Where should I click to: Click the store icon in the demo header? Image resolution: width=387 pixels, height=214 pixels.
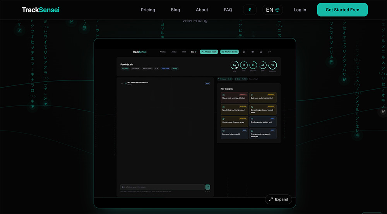point(252,52)
